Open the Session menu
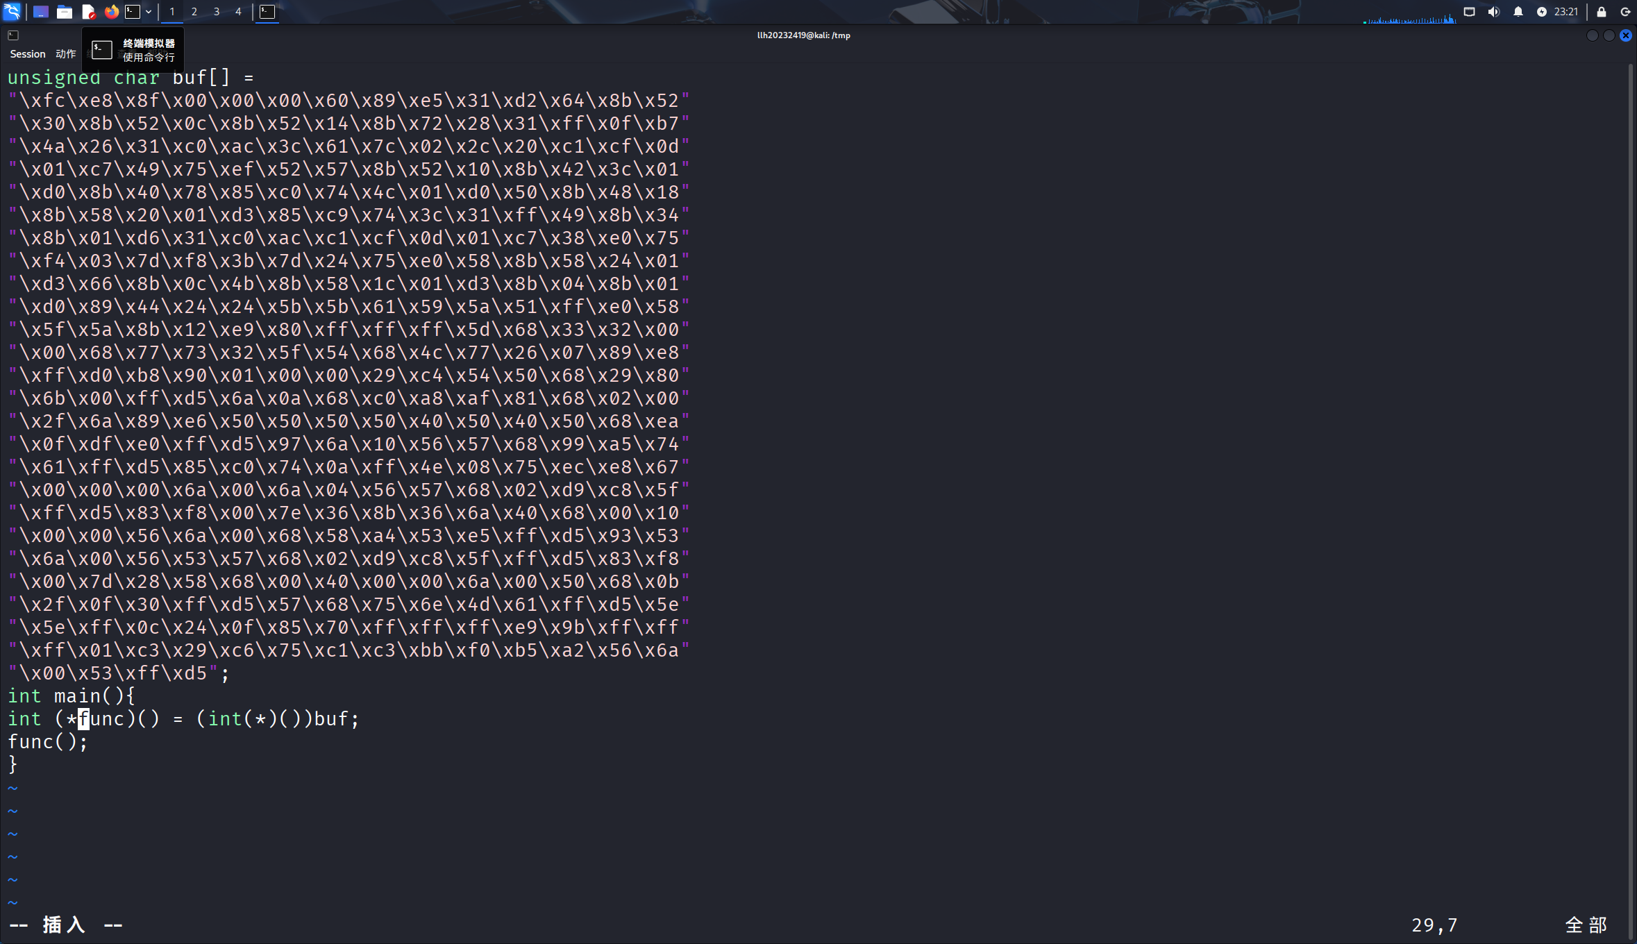Screen dimensions: 1637x944 point(27,53)
